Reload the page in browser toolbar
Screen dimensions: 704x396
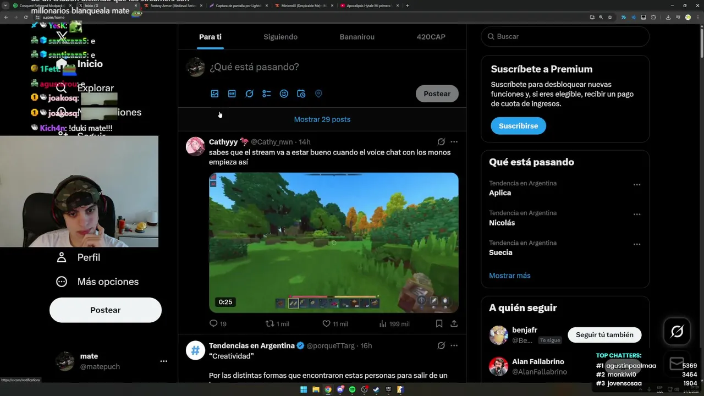pyautogui.click(x=25, y=17)
